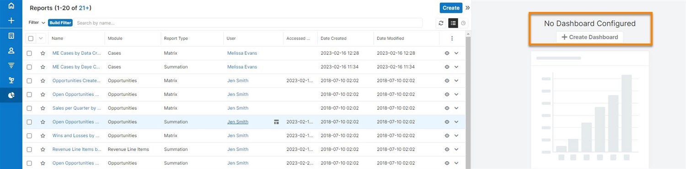Open Melissa Evans in ME Cases Matrix row
Image resolution: width=686 pixels, height=169 pixels.
tap(242, 53)
